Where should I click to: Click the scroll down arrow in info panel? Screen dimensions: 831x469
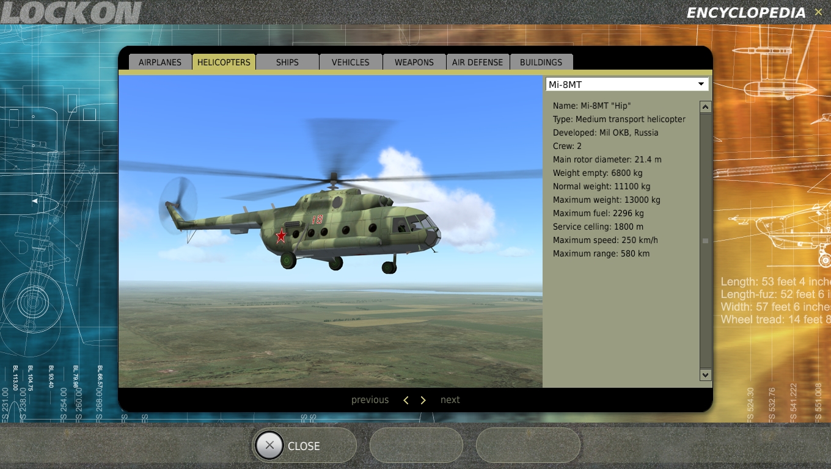706,375
